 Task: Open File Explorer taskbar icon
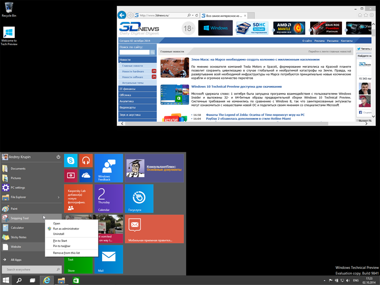(x=61, y=280)
